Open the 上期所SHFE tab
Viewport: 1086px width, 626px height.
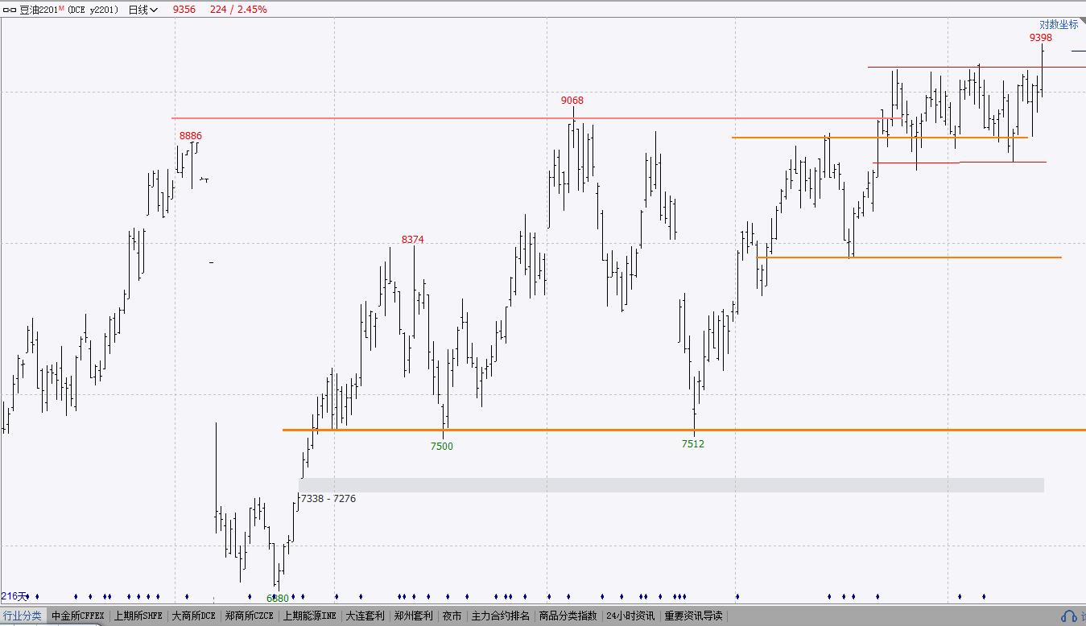(x=138, y=616)
